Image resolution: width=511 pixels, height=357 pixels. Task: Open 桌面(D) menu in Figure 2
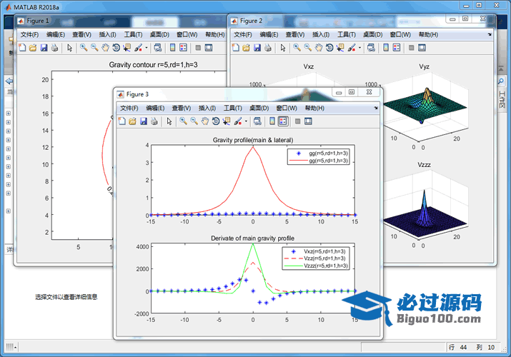pyautogui.click(x=373, y=34)
